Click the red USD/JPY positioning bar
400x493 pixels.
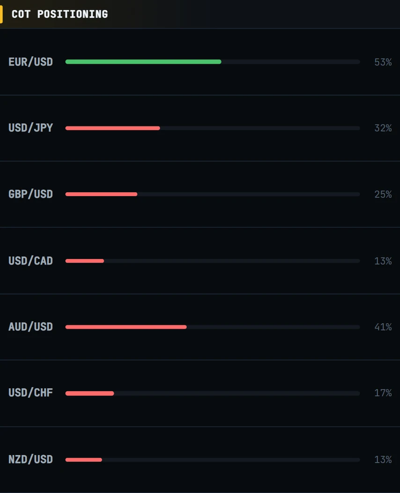click(x=113, y=128)
